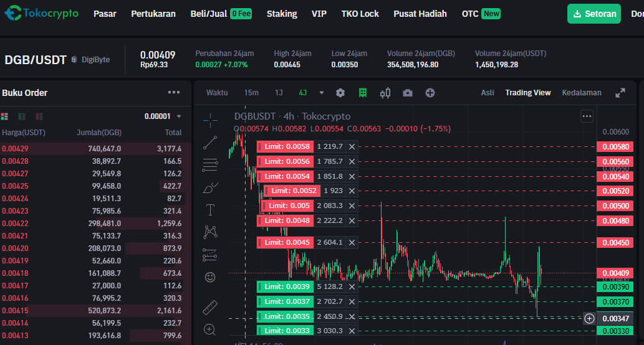Screen dimensions: 644x345
Task: Click the Setoran deposit button
Action: pyautogui.click(x=594, y=14)
